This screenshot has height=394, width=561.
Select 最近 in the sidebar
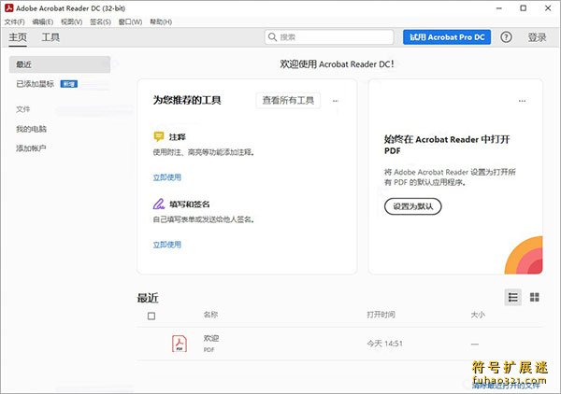pyautogui.click(x=60, y=64)
